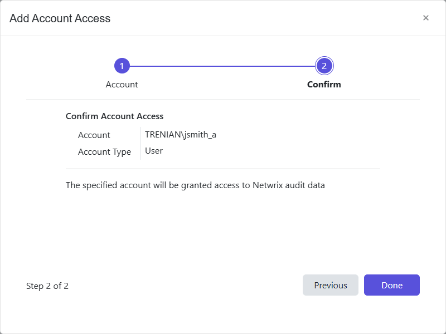Select the TRENIAN\jsmith_a account value

180,134
